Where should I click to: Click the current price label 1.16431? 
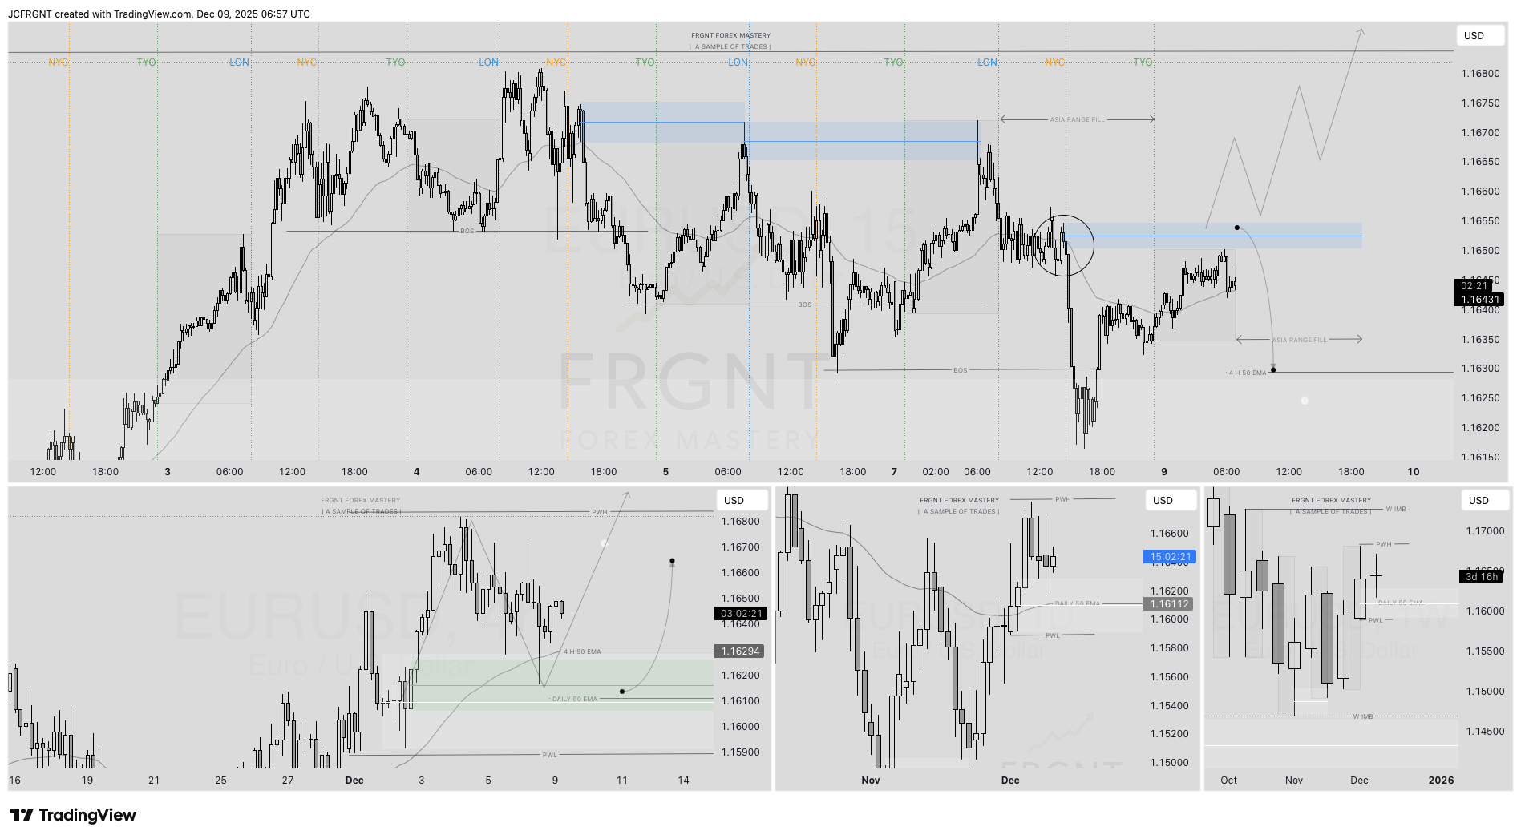pyautogui.click(x=1479, y=300)
